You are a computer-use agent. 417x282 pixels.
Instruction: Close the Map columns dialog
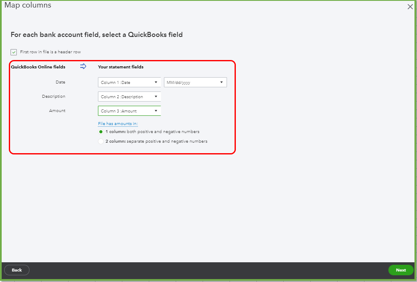410,6
